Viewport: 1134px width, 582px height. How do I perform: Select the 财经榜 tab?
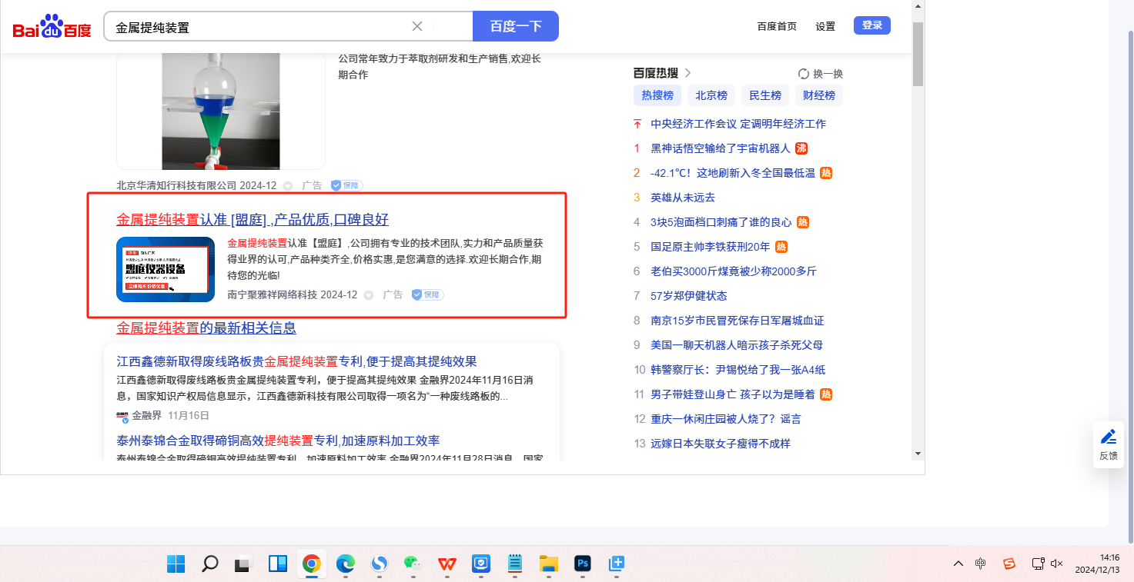(x=819, y=95)
